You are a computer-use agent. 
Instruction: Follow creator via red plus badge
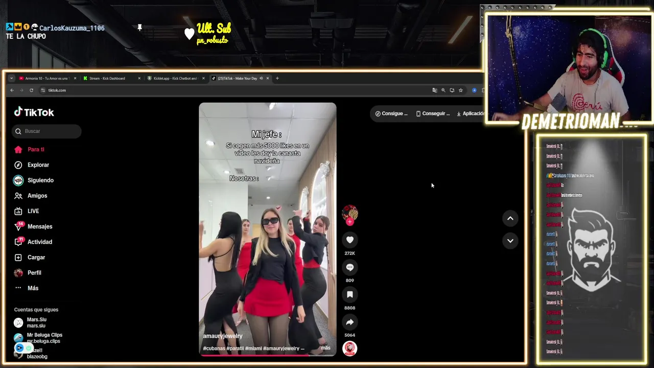tap(349, 222)
